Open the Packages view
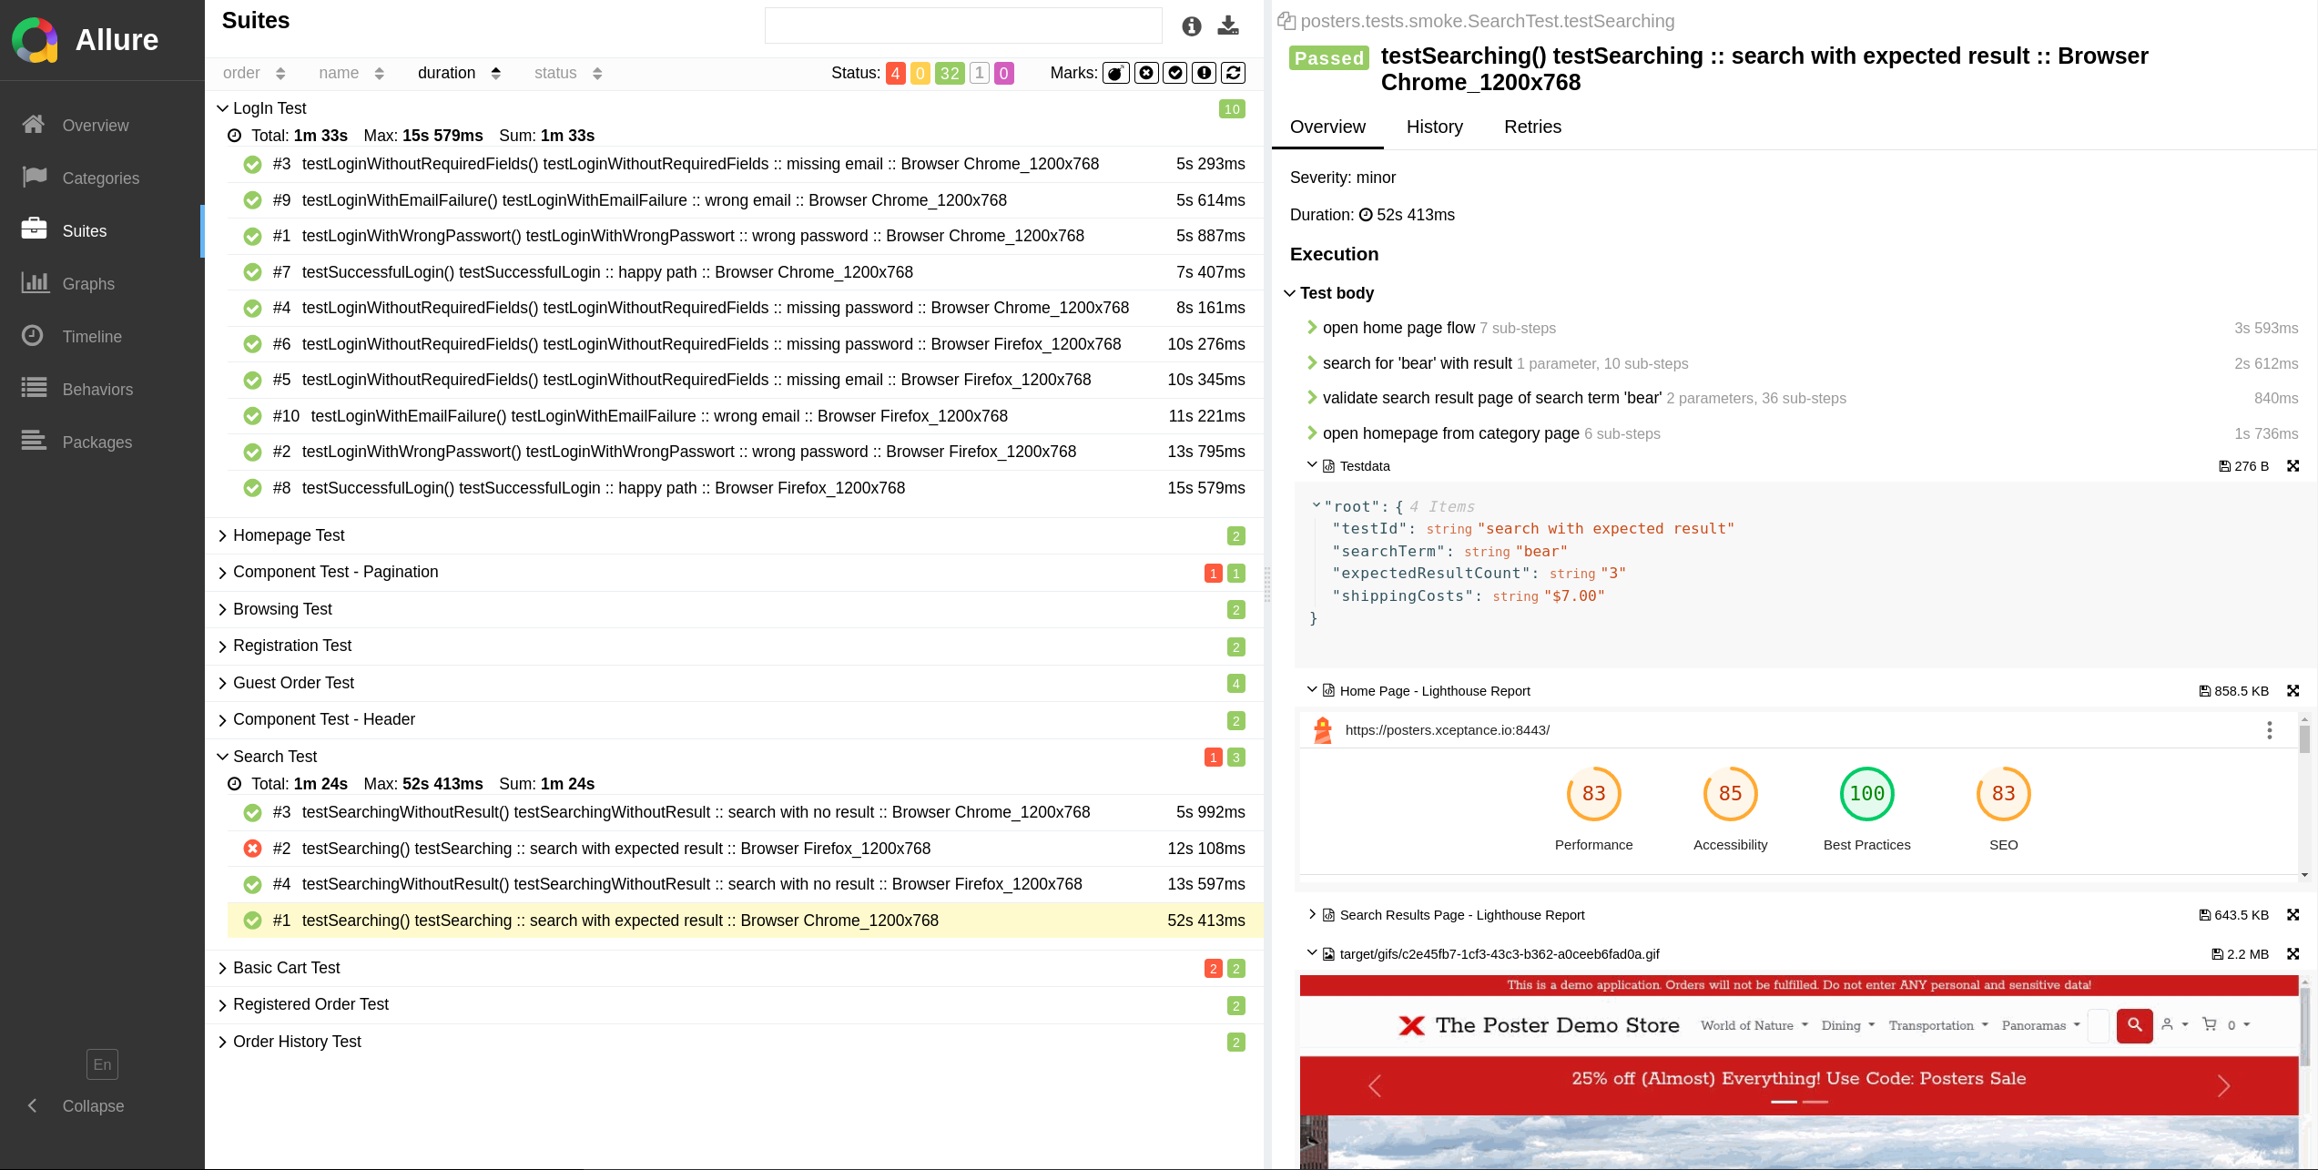The image size is (2318, 1170). [97, 442]
